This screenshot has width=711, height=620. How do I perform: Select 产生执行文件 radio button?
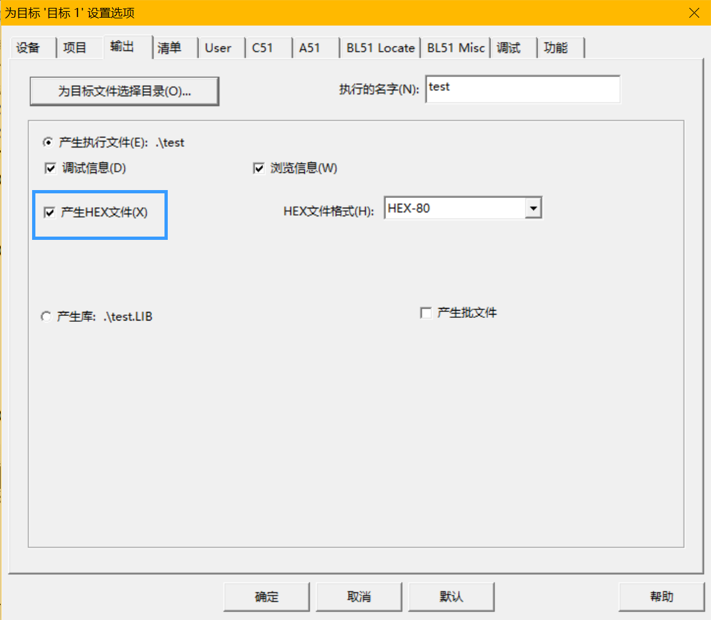pyautogui.click(x=47, y=142)
